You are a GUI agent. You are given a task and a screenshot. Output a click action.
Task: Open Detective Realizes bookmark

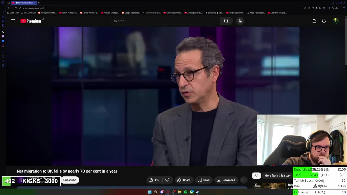pyautogui.click(x=277, y=13)
